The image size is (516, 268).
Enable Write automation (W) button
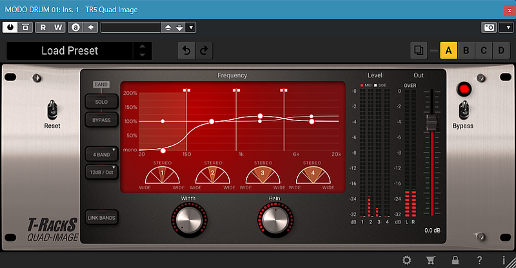coord(58,27)
